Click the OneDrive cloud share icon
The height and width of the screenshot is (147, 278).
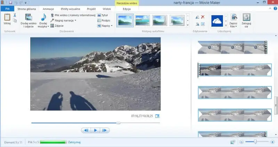(x=217, y=20)
